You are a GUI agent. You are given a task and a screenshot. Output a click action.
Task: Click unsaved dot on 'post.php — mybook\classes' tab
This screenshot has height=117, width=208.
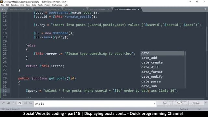[x=138, y=9]
